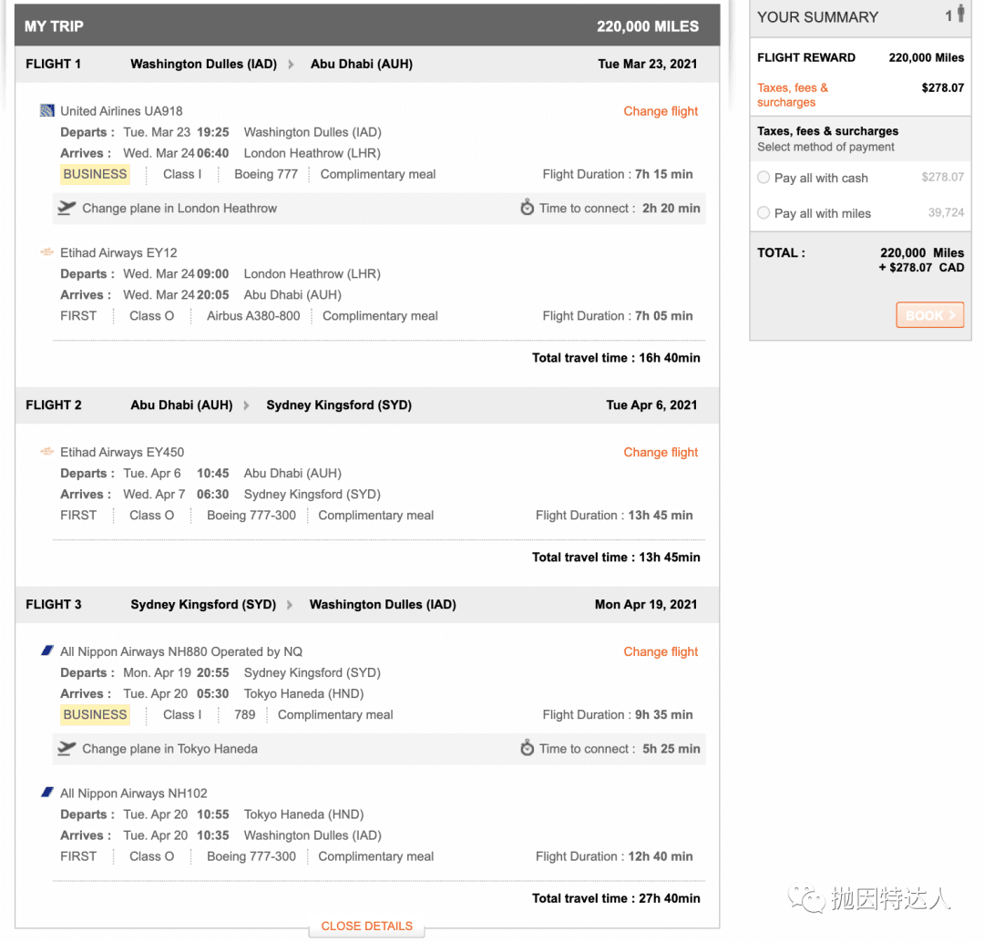This screenshot has height=942, width=984.
Task: Collapse trip with CLOSE DETAILS
Action: pyautogui.click(x=366, y=927)
